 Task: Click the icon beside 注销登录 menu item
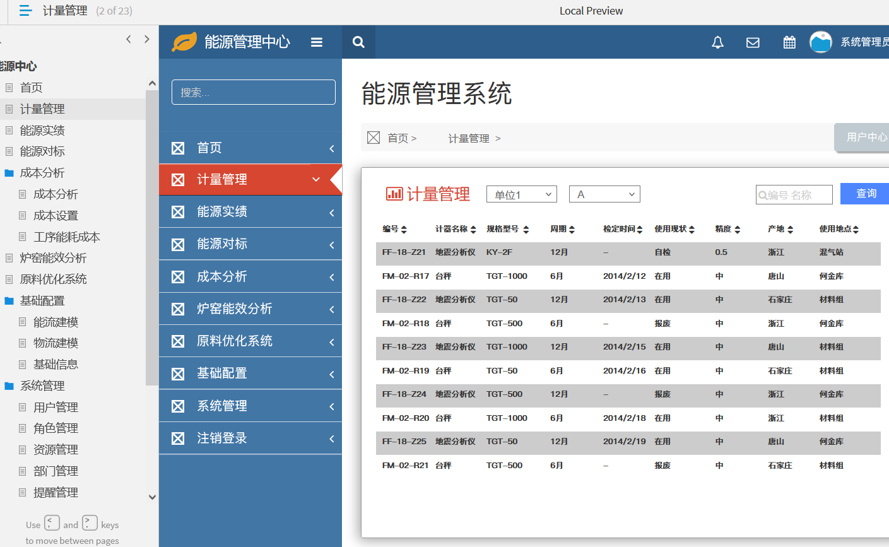[178, 438]
